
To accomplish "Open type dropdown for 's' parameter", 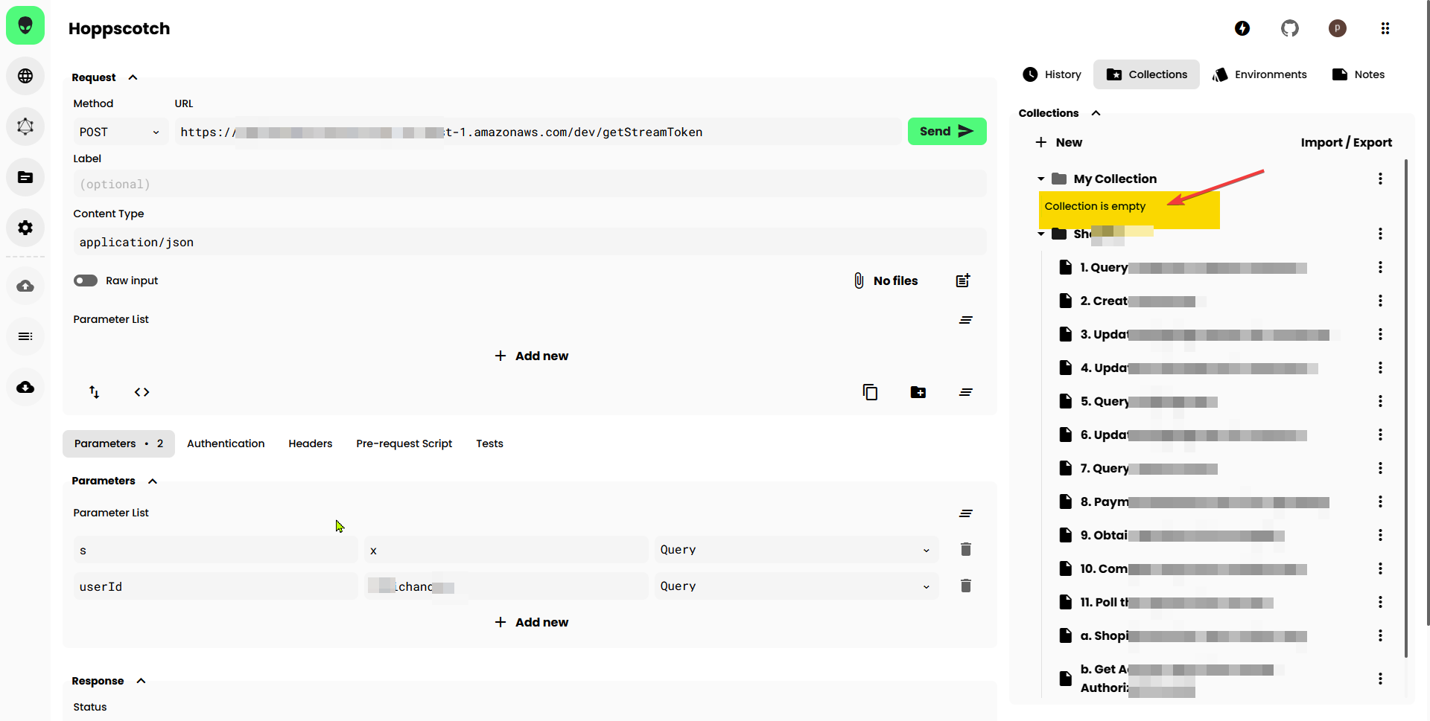I will [x=796, y=550].
